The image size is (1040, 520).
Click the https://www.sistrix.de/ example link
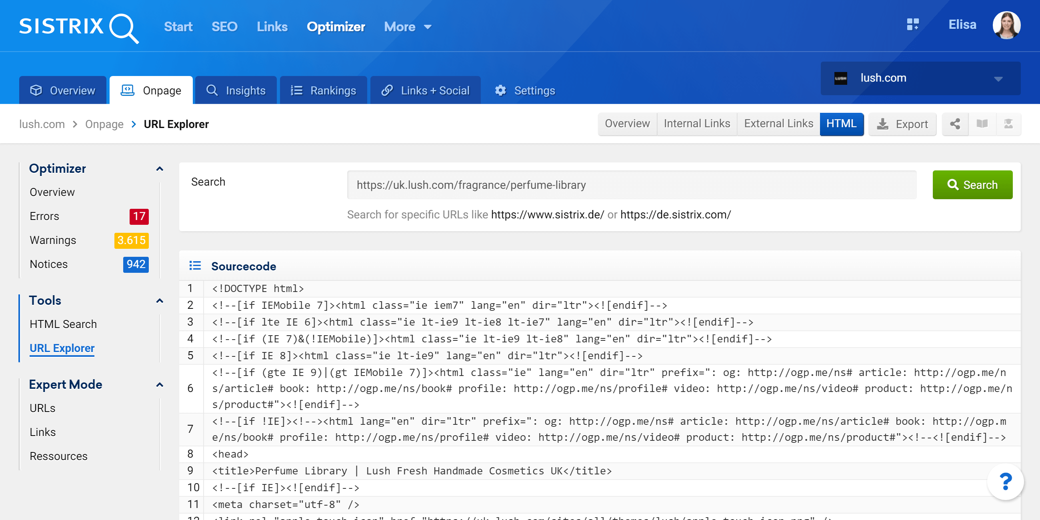tap(548, 215)
